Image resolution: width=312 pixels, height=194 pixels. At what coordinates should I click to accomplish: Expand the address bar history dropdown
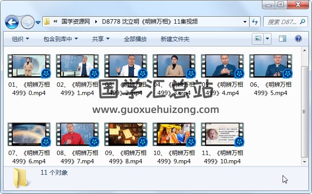245,21
